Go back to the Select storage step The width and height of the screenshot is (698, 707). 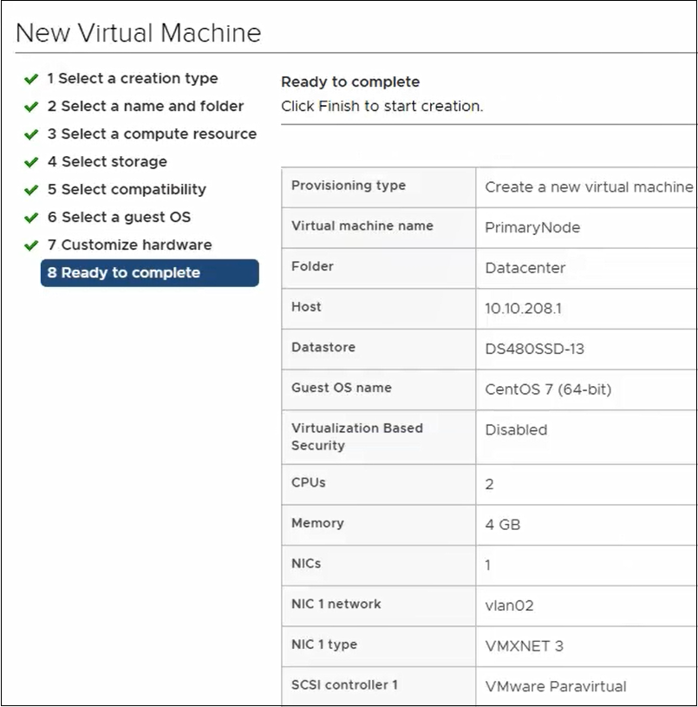pos(108,161)
